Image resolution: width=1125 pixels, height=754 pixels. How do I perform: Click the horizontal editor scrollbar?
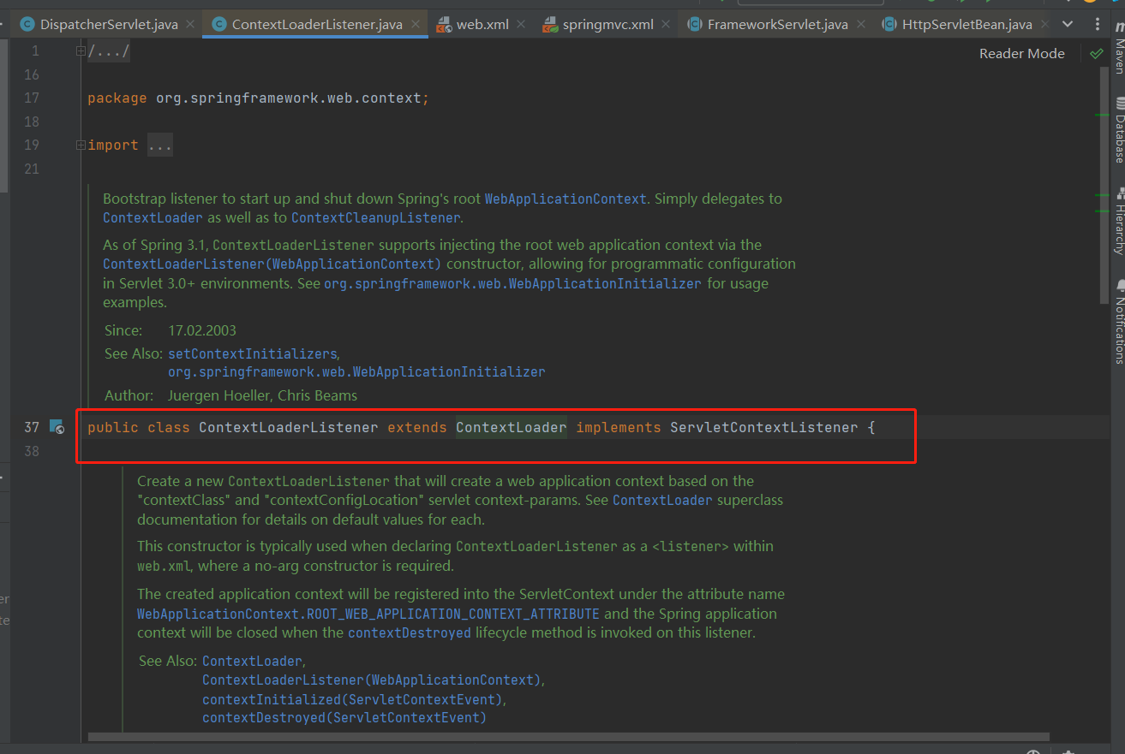point(568,736)
